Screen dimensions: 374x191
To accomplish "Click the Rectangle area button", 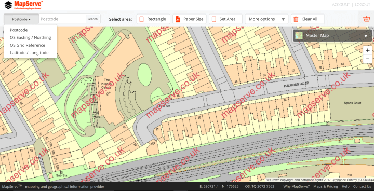I will coord(153,19).
